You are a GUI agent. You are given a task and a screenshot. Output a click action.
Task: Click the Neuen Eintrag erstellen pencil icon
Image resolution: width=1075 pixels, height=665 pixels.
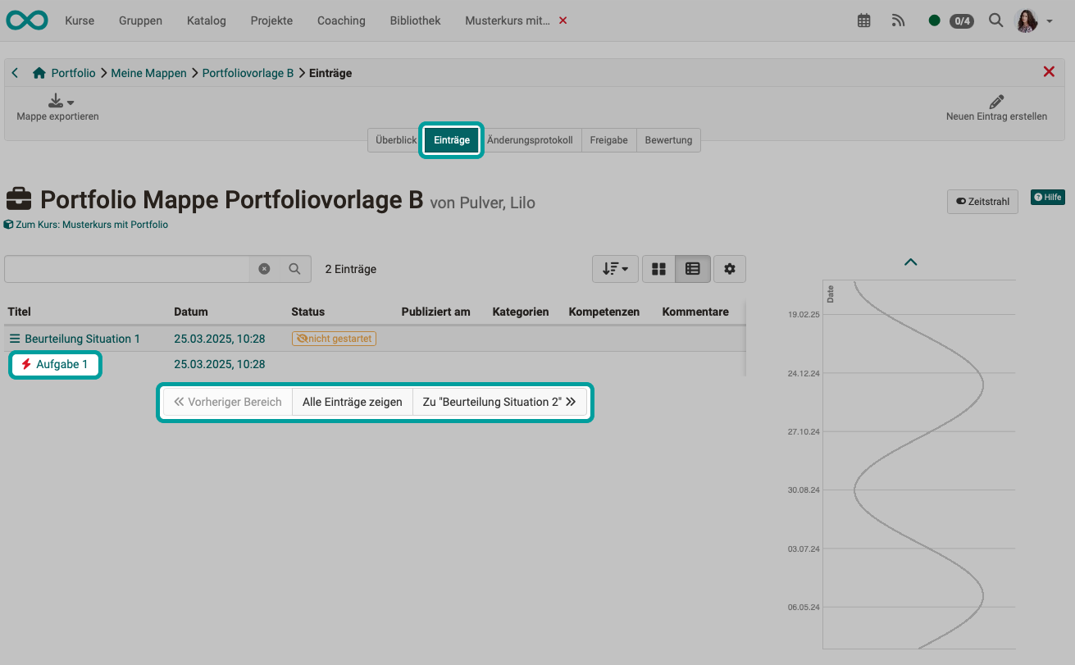coord(995,100)
